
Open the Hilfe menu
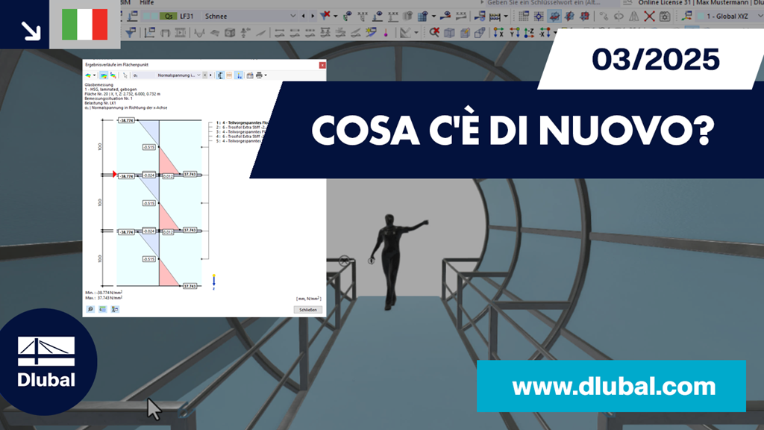click(146, 2)
